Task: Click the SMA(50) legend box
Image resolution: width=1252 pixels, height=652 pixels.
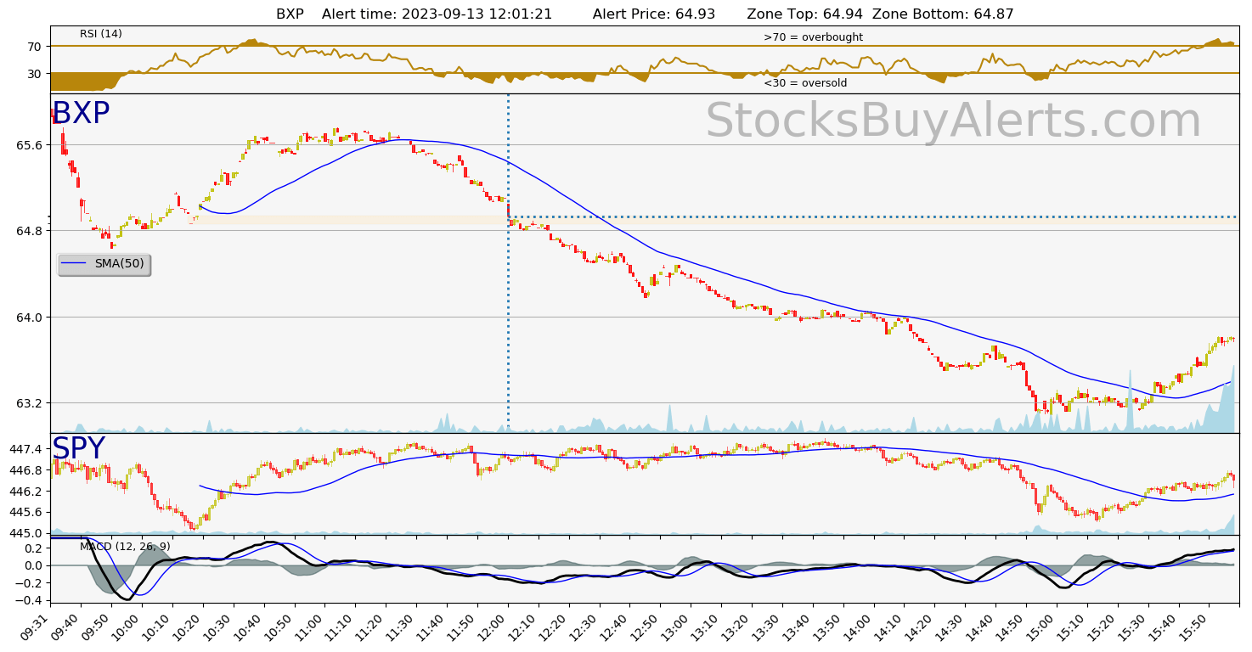Action: [104, 264]
